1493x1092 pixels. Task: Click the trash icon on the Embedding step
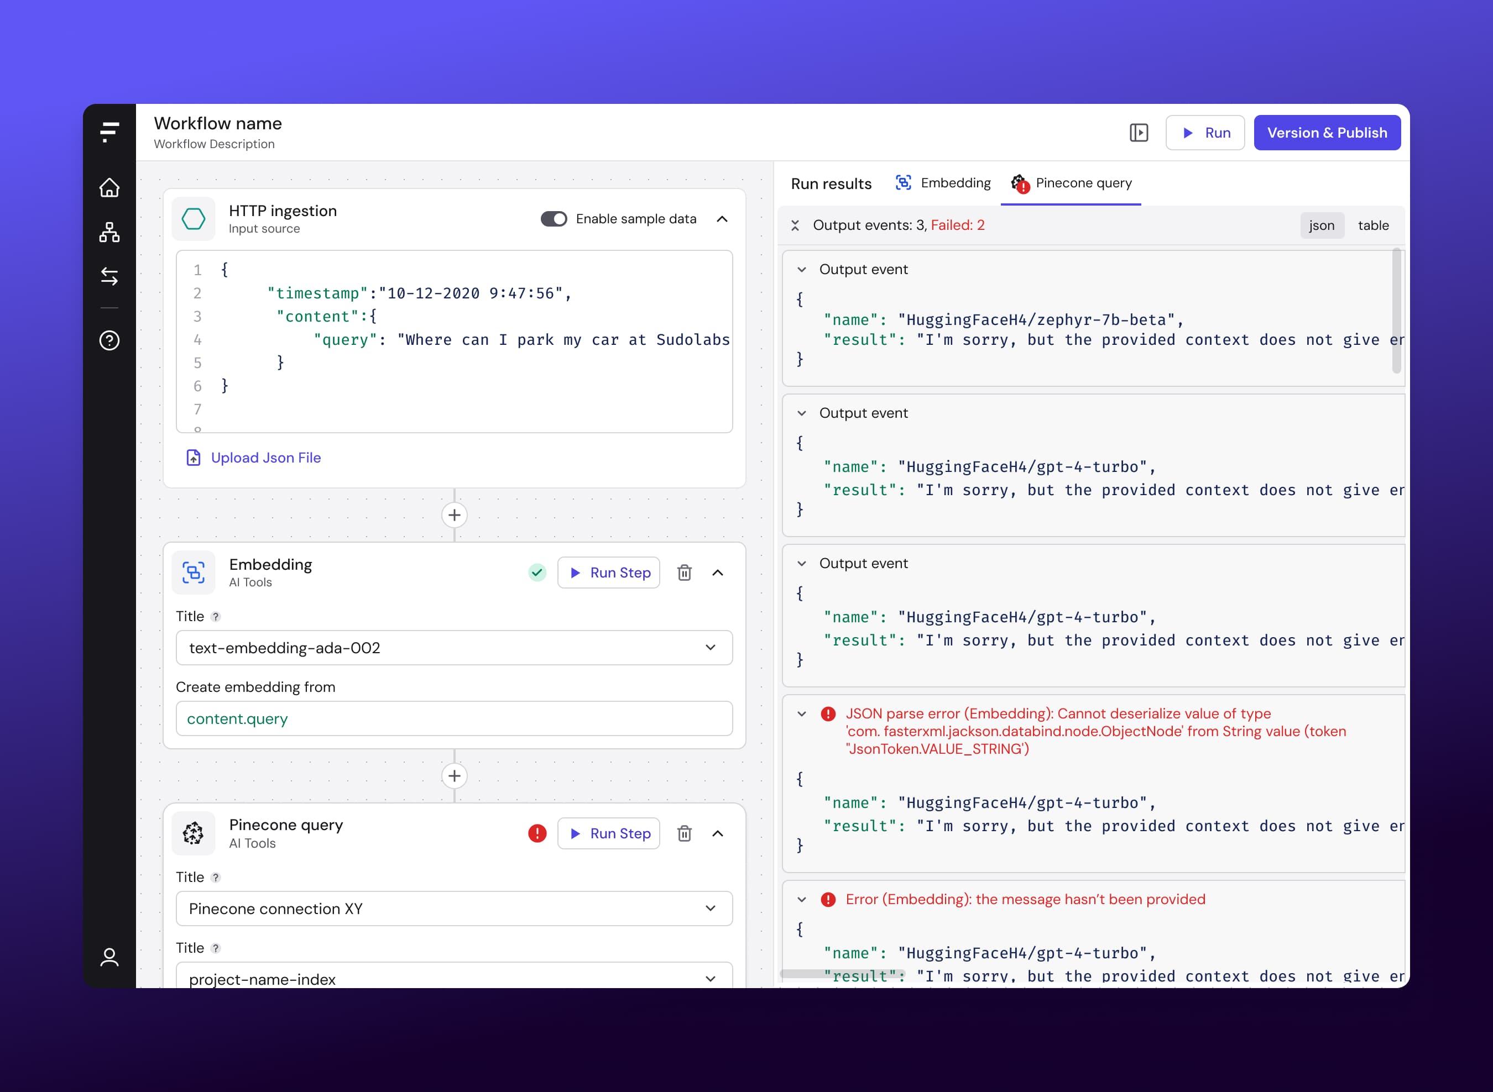click(685, 573)
